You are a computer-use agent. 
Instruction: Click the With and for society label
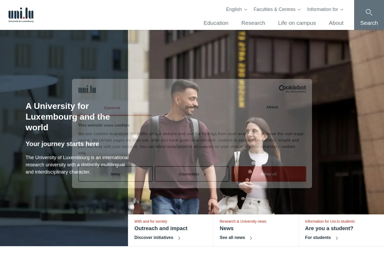click(151, 221)
